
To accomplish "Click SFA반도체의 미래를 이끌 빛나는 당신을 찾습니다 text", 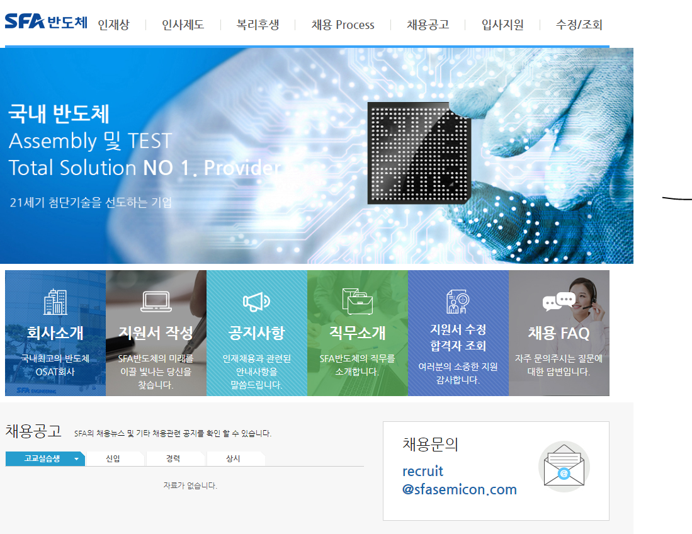I will tap(156, 372).
